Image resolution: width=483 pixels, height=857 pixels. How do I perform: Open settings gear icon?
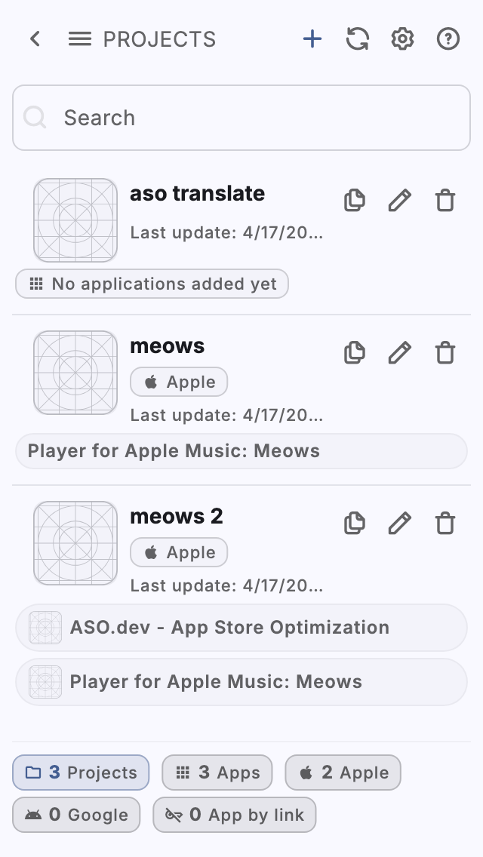[402, 38]
